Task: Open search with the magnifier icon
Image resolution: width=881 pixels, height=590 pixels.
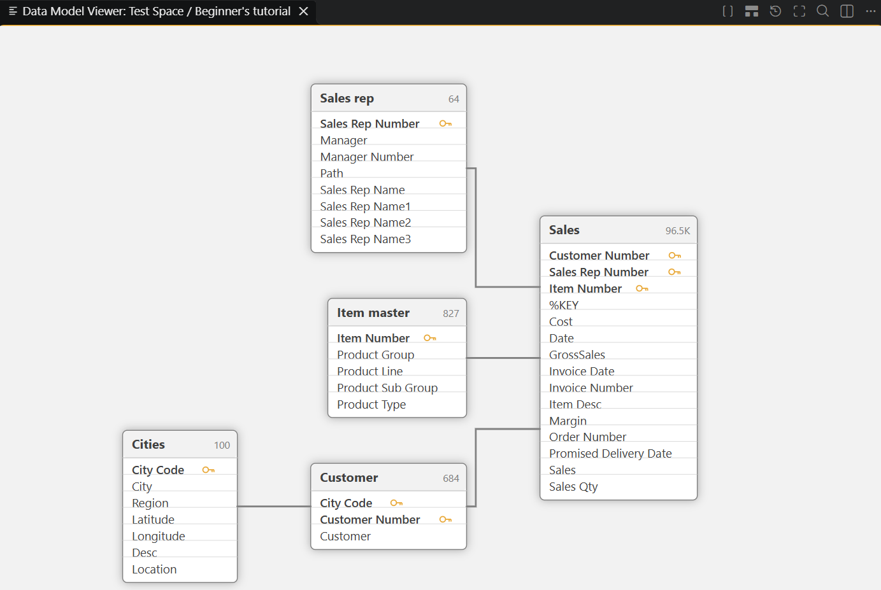Action: [x=823, y=11]
